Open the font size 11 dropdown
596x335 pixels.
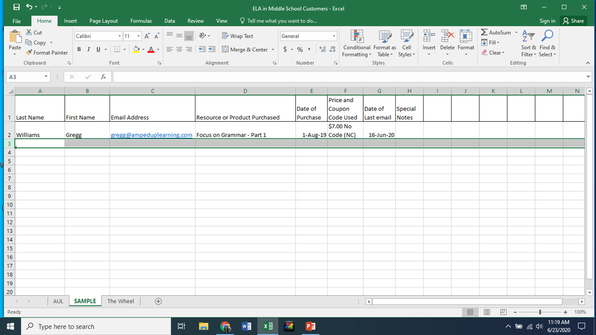tap(138, 36)
